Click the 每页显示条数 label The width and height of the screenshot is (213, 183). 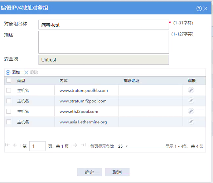(102, 146)
